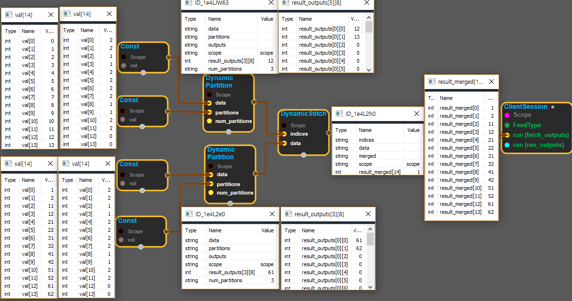The image size is (572, 301).
Task: Close the result_merged values panel
Action: (x=491, y=81)
